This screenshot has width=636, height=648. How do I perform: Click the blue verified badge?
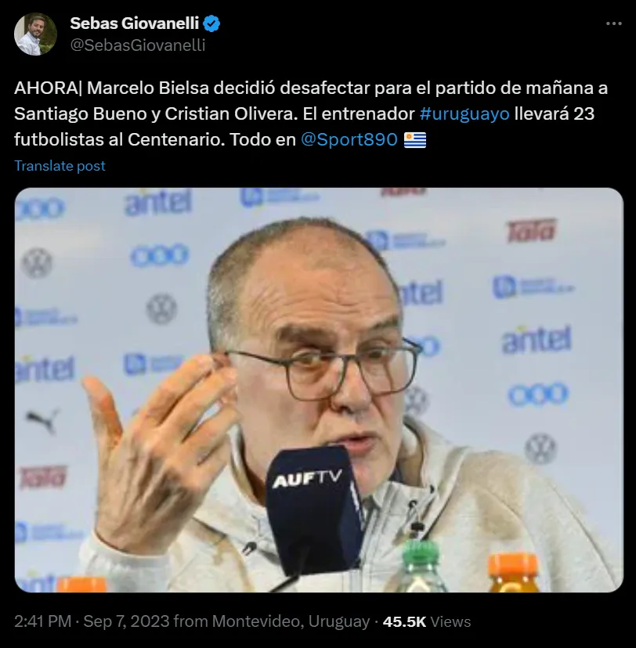point(212,23)
